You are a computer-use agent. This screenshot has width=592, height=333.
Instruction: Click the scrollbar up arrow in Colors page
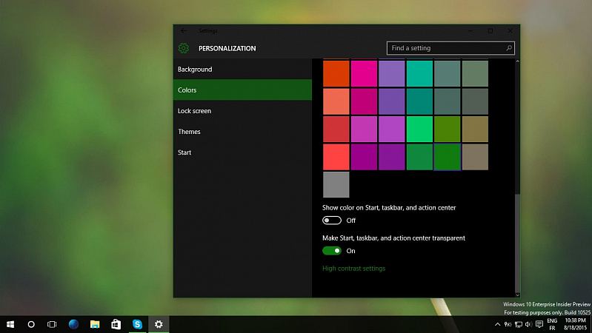pyautogui.click(x=517, y=61)
